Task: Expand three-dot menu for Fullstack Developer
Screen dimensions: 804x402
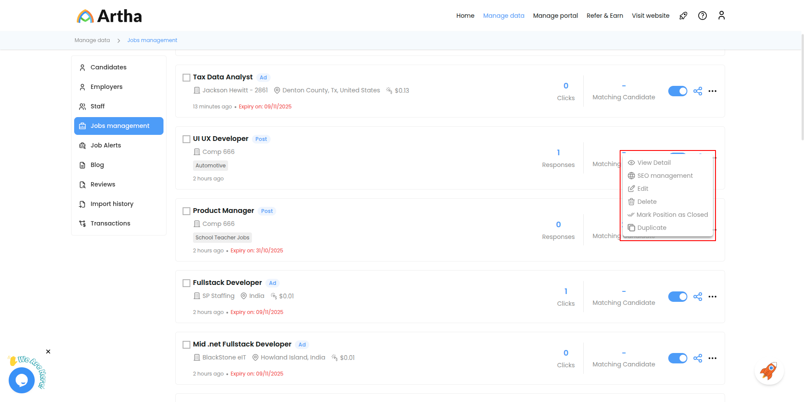Action: point(712,297)
